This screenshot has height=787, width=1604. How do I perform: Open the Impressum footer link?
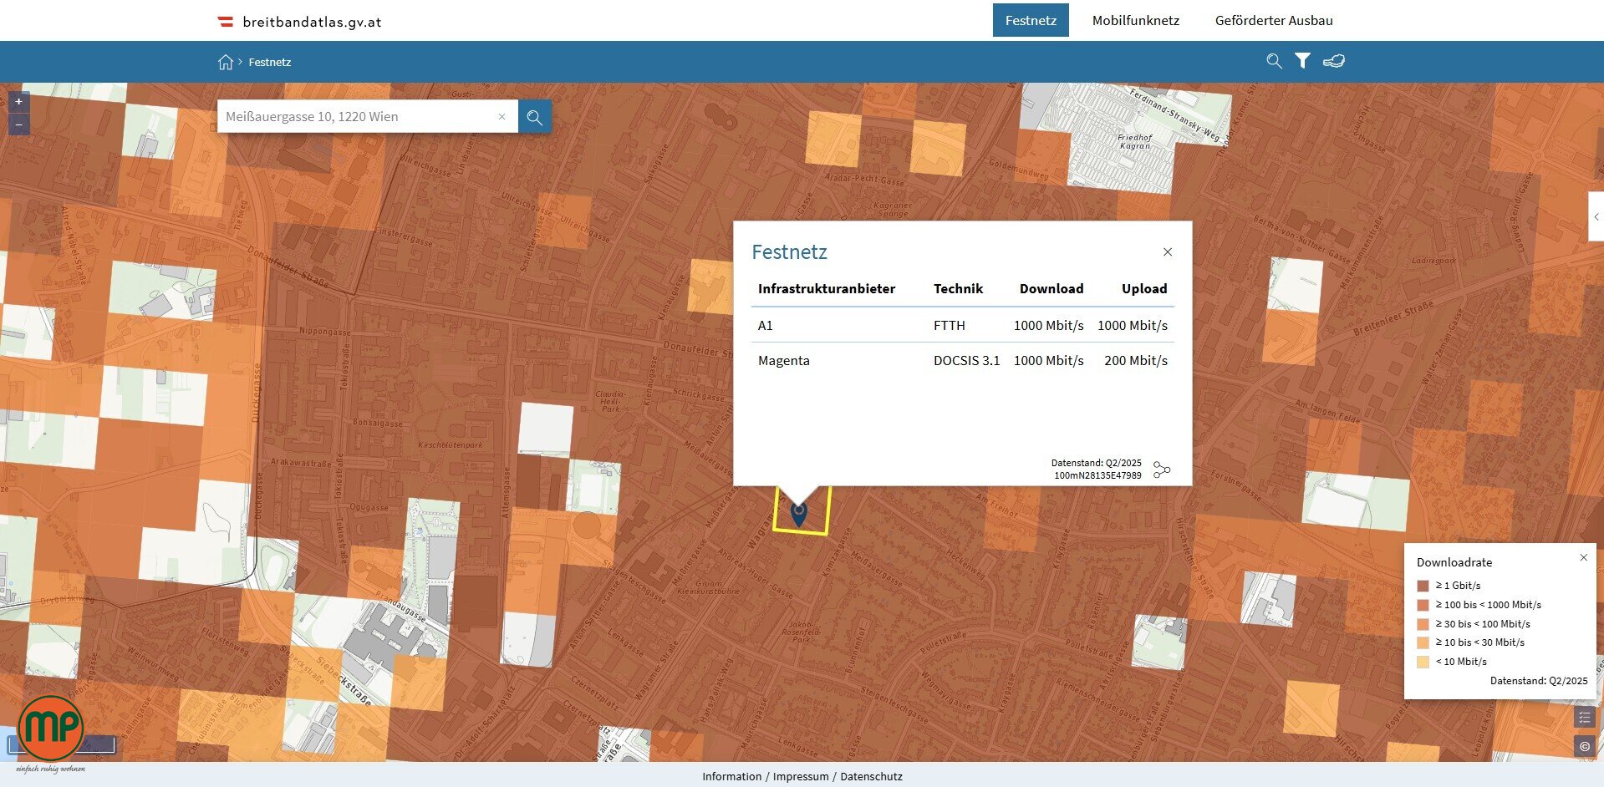pos(800,776)
